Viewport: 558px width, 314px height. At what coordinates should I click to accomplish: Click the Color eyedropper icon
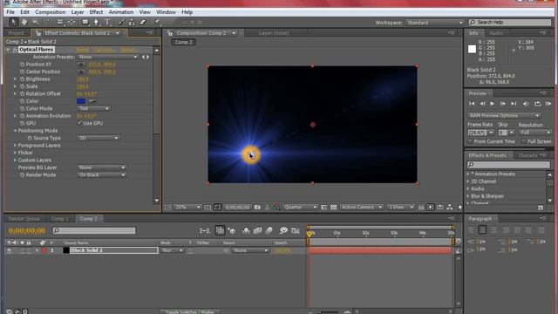coord(92,101)
